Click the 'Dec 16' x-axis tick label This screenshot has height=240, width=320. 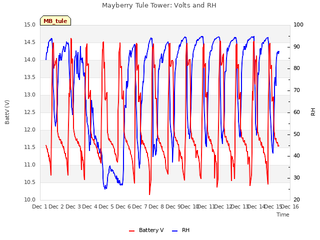click(x=290, y=206)
